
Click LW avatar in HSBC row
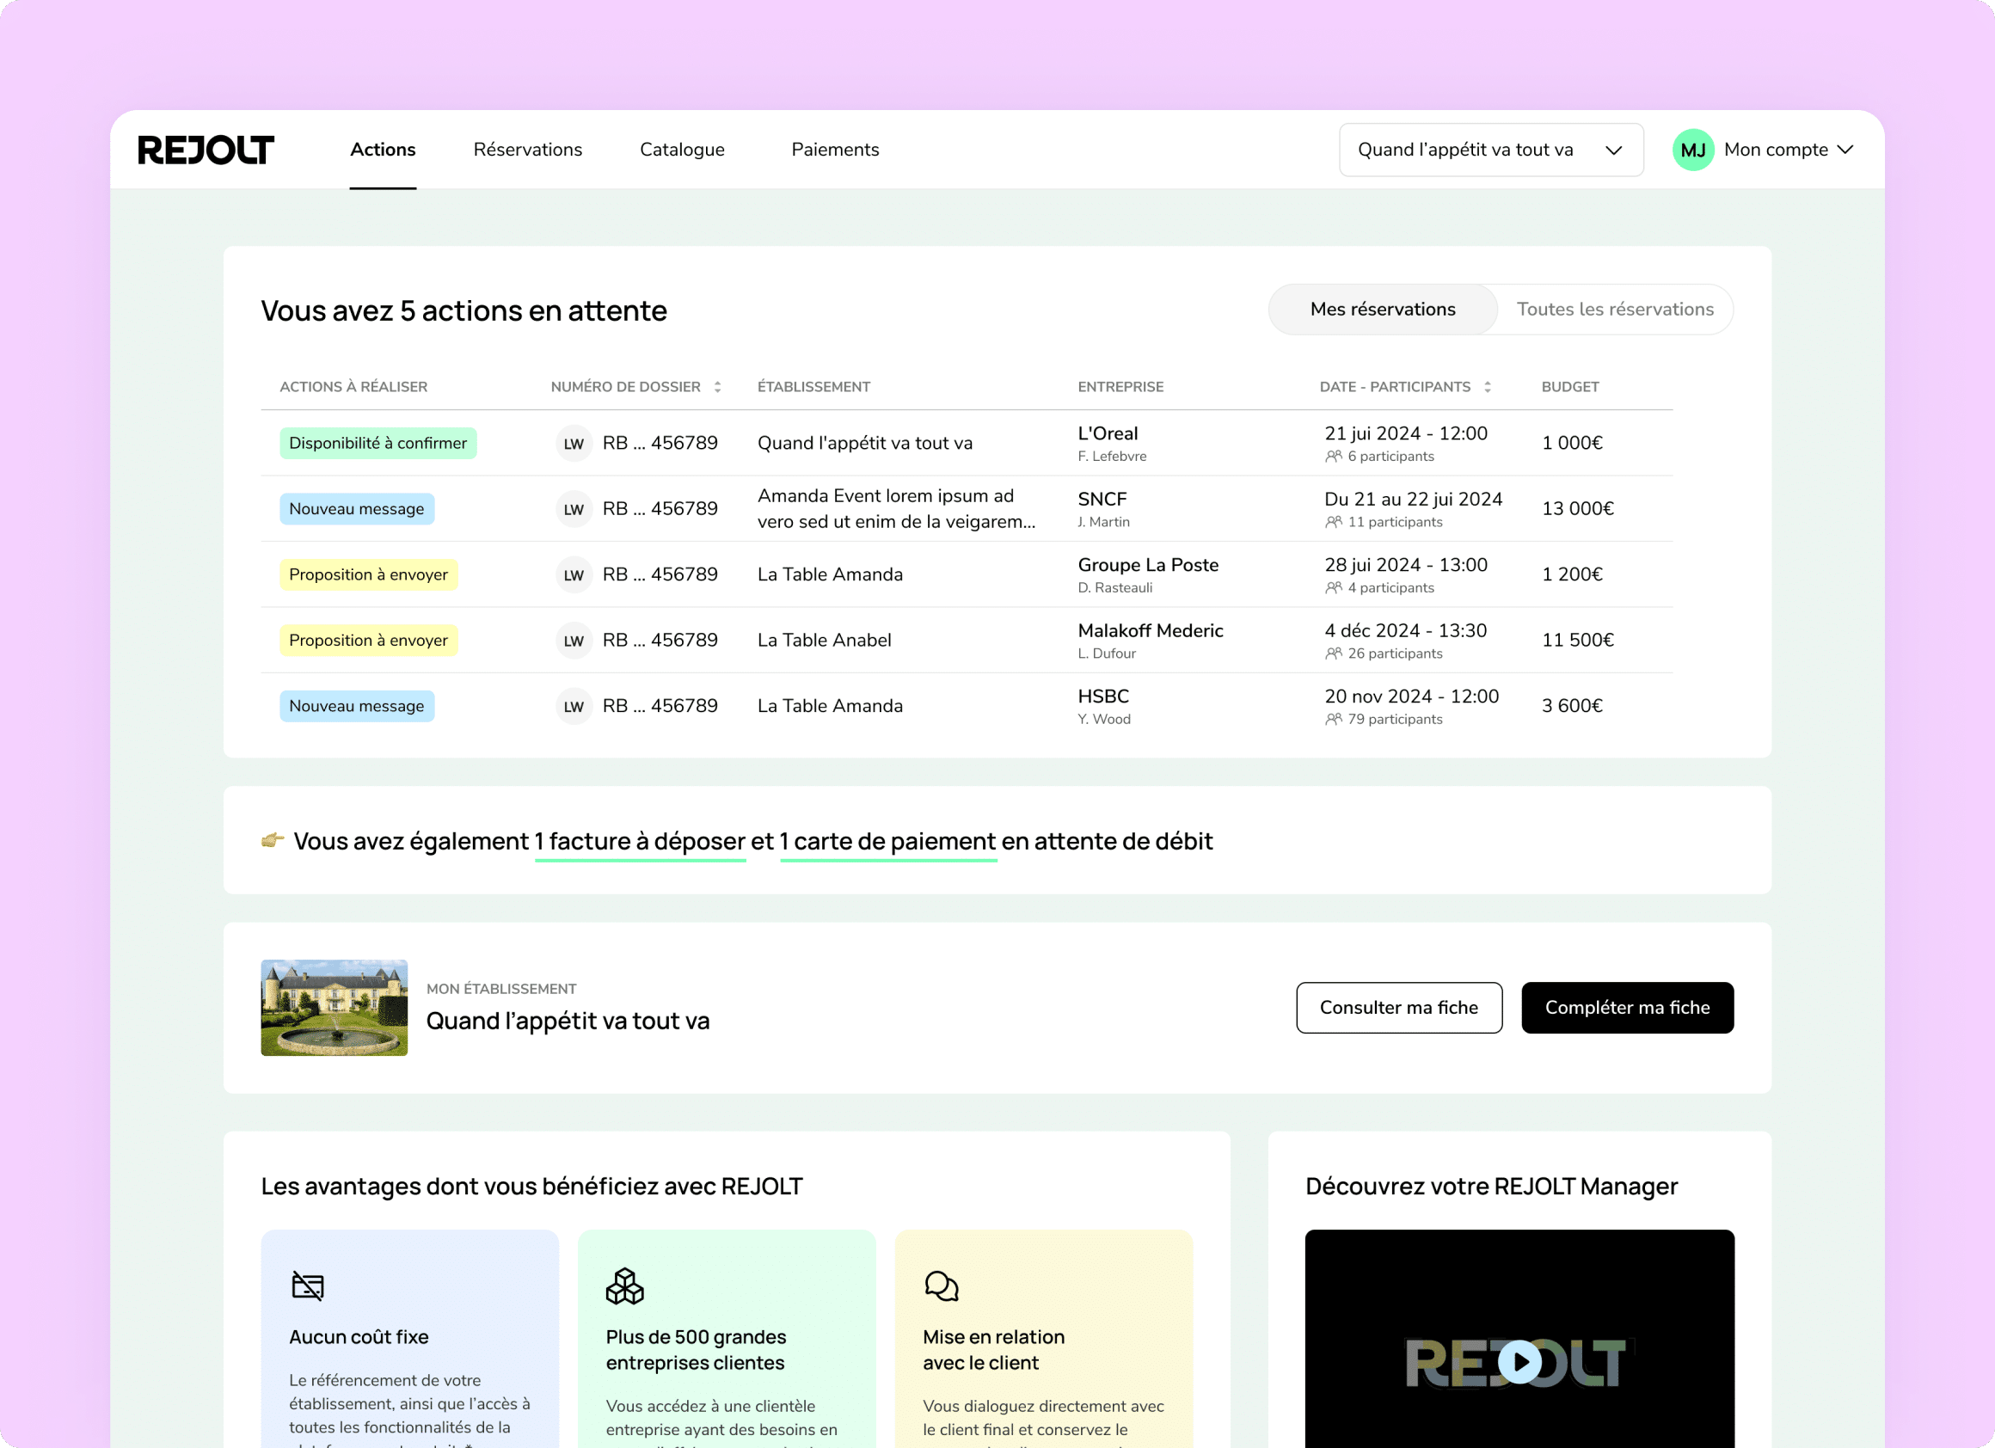tap(574, 707)
